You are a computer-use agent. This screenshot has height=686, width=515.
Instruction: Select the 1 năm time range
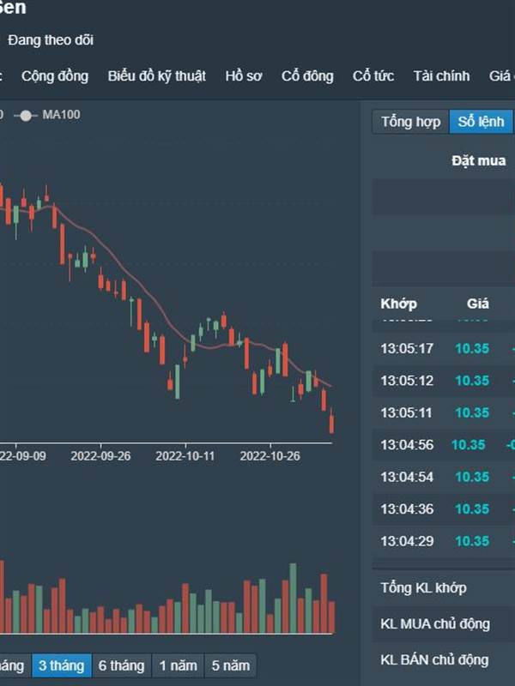pyautogui.click(x=178, y=665)
